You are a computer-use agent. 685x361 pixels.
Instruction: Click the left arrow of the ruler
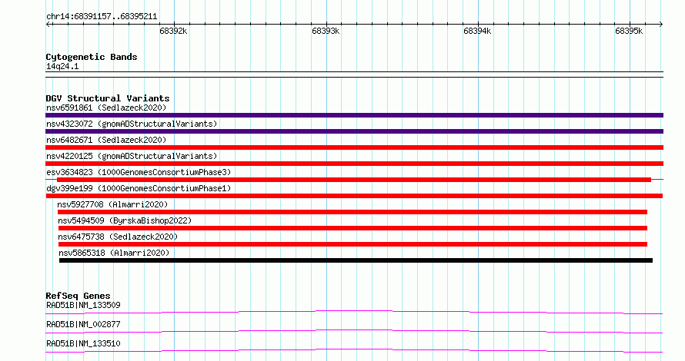click(x=48, y=24)
